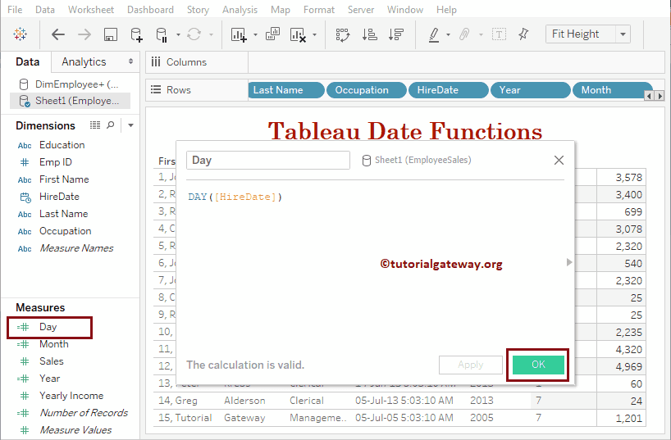Select the Yearly Income measure
This screenshot has height=440, width=671.
(x=71, y=396)
